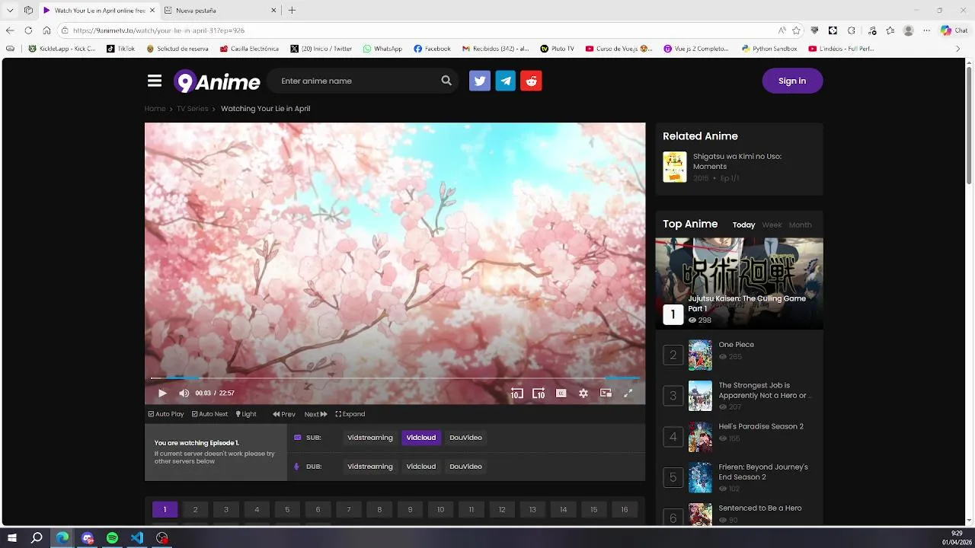Image resolution: width=975 pixels, height=548 pixels.
Task: Open Sentenced to Be a Hero
Action: click(x=760, y=508)
